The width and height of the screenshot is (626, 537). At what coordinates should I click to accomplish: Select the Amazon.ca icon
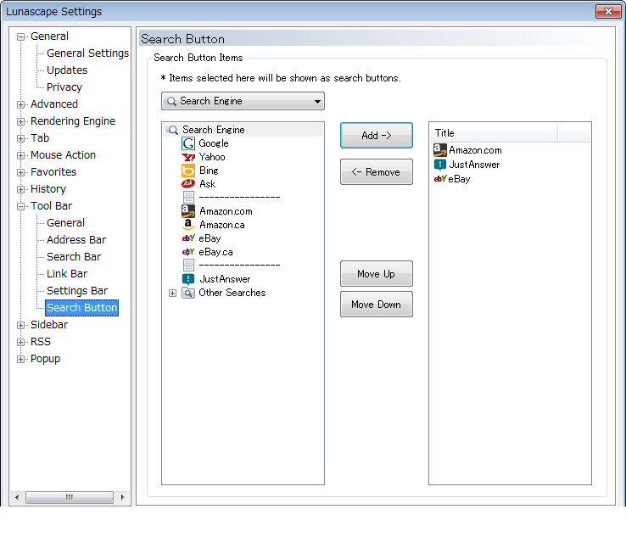click(x=188, y=225)
